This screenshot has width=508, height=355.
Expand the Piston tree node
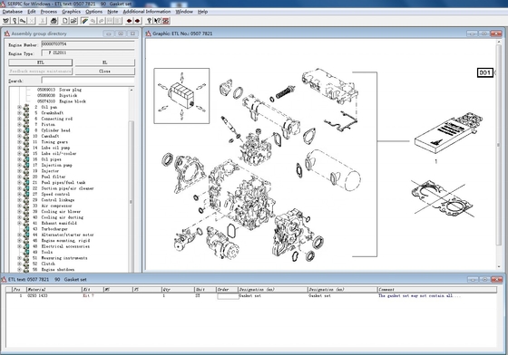(x=19, y=124)
